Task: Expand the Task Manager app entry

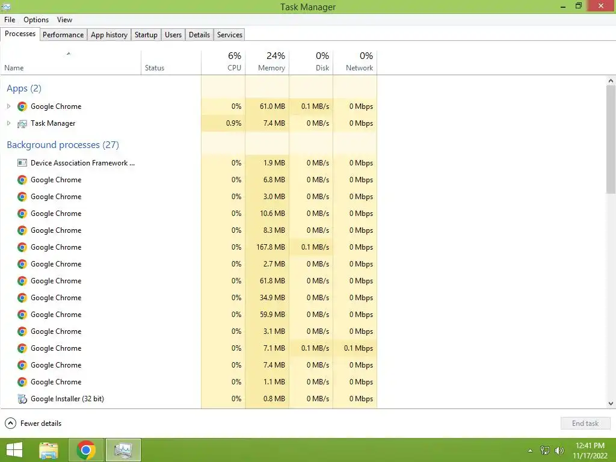Action: tap(8, 123)
